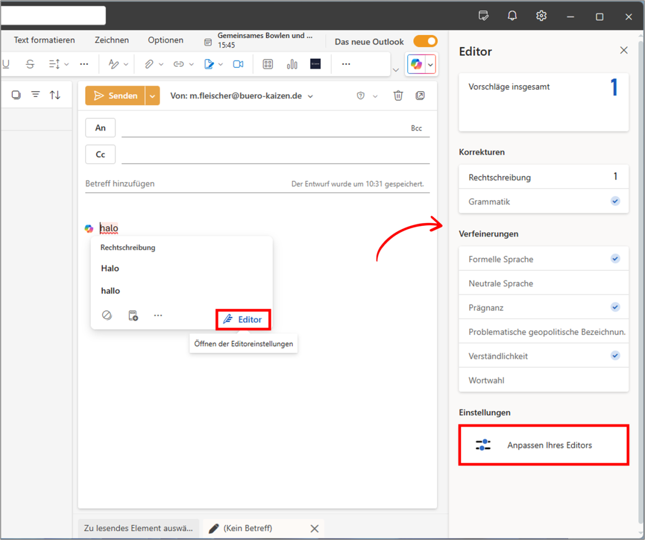Image resolution: width=645 pixels, height=540 pixels.
Task: Click the attach file paperclip icon
Action: click(149, 64)
